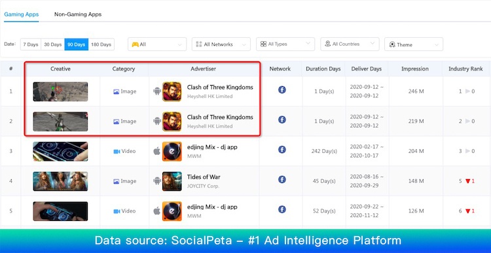
Task: Click the 204 M impression value
Action: (416, 151)
